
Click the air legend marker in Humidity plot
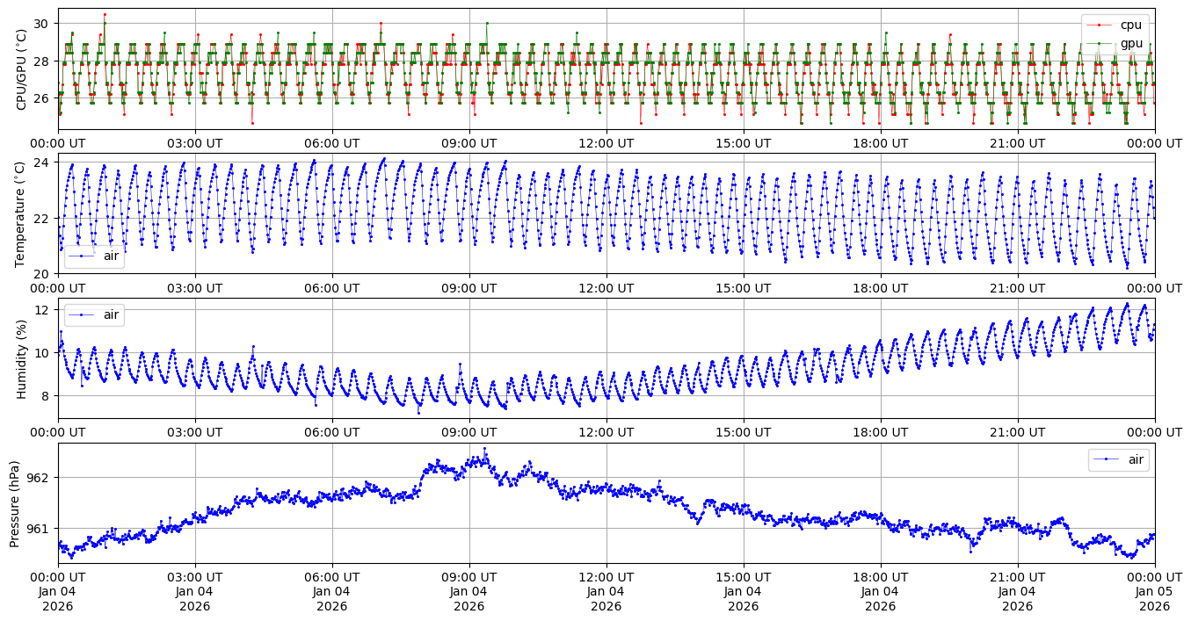[x=82, y=314]
